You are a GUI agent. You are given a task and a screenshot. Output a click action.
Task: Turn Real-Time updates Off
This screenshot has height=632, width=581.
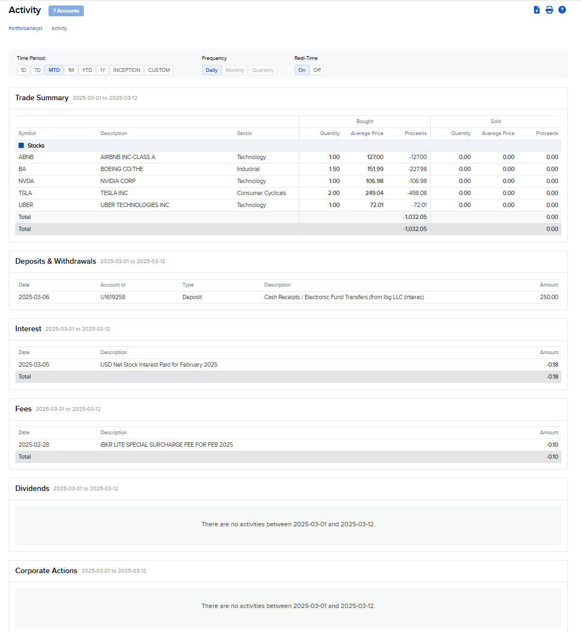pos(317,70)
